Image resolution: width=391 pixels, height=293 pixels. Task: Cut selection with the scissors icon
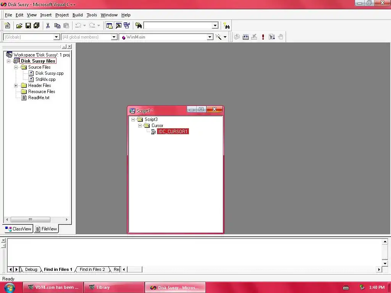pyautogui.click(x=48, y=26)
